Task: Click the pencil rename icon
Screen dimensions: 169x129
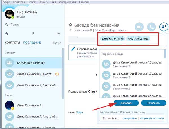Action: pyautogui.click(x=73, y=49)
